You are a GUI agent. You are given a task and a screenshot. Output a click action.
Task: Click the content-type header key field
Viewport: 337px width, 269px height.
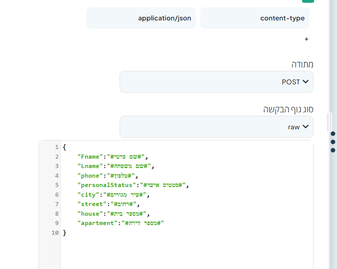pyautogui.click(x=254, y=18)
